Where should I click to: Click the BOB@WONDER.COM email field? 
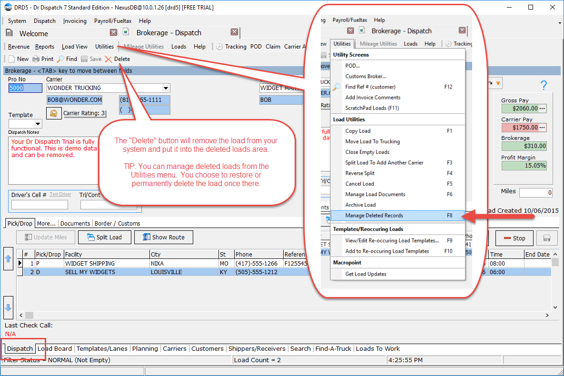pyautogui.click(x=74, y=99)
